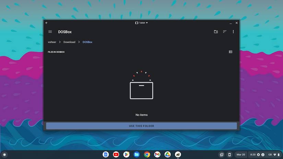Open Gmail from shelf
The image size is (283, 159).
157,155
